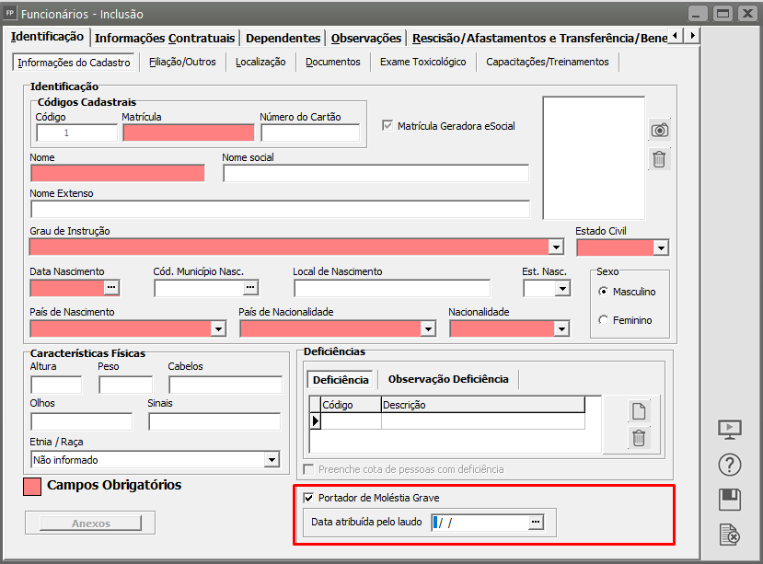Click the red Campos Obrigatórios swatch

[x=32, y=486]
